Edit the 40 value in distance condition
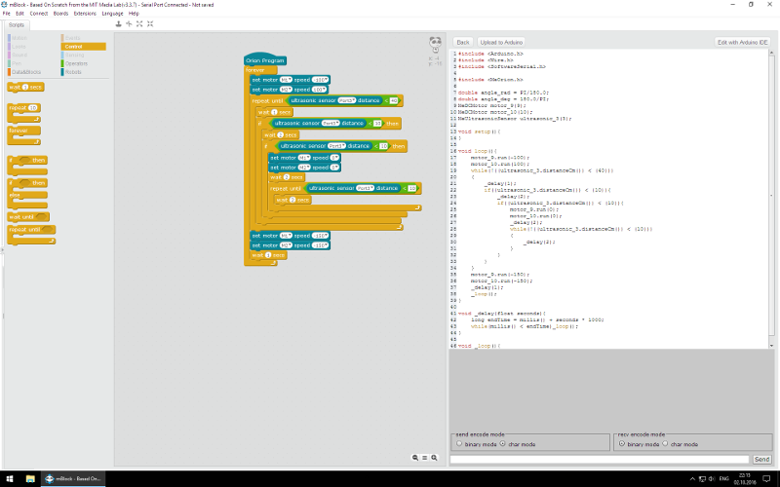This screenshot has height=487, width=780. point(394,100)
